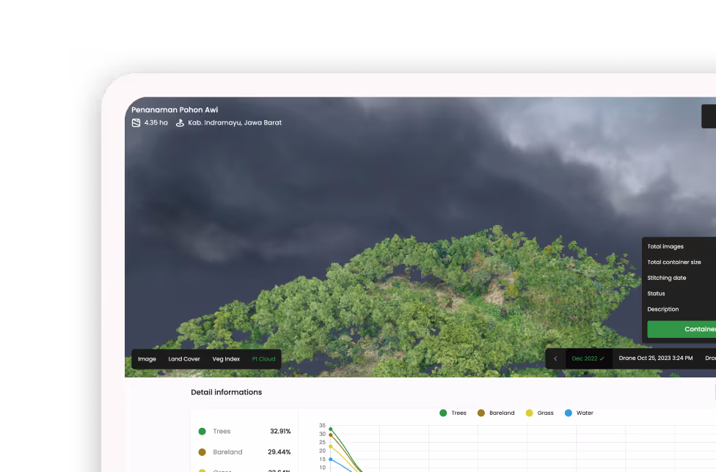Open the Veg Index tab
The height and width of the screenshot is (472, 716).
tap(226, 359)
